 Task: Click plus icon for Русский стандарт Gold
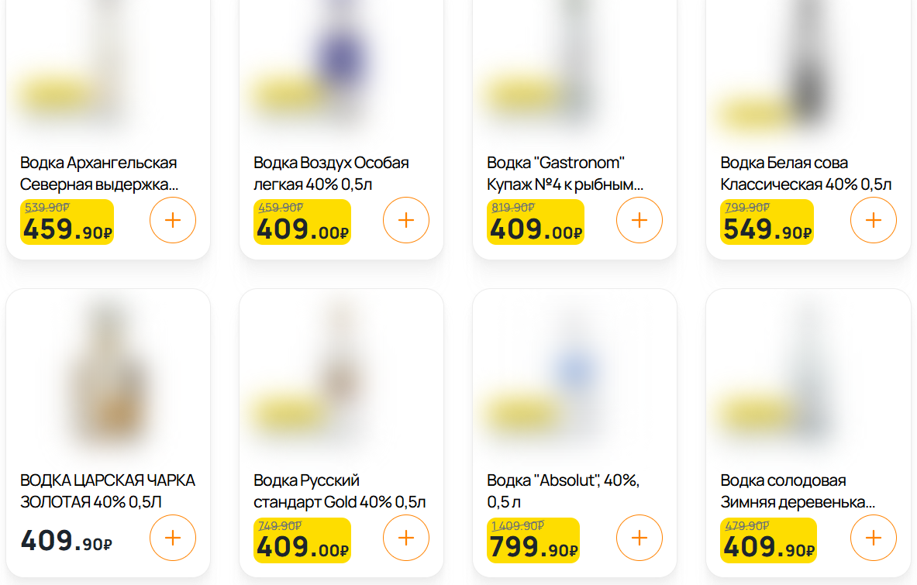click(406, 538)
